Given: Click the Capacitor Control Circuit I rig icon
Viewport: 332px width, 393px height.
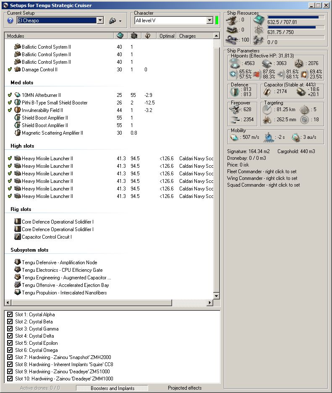Looking at the screenshot, I should 17,237.
